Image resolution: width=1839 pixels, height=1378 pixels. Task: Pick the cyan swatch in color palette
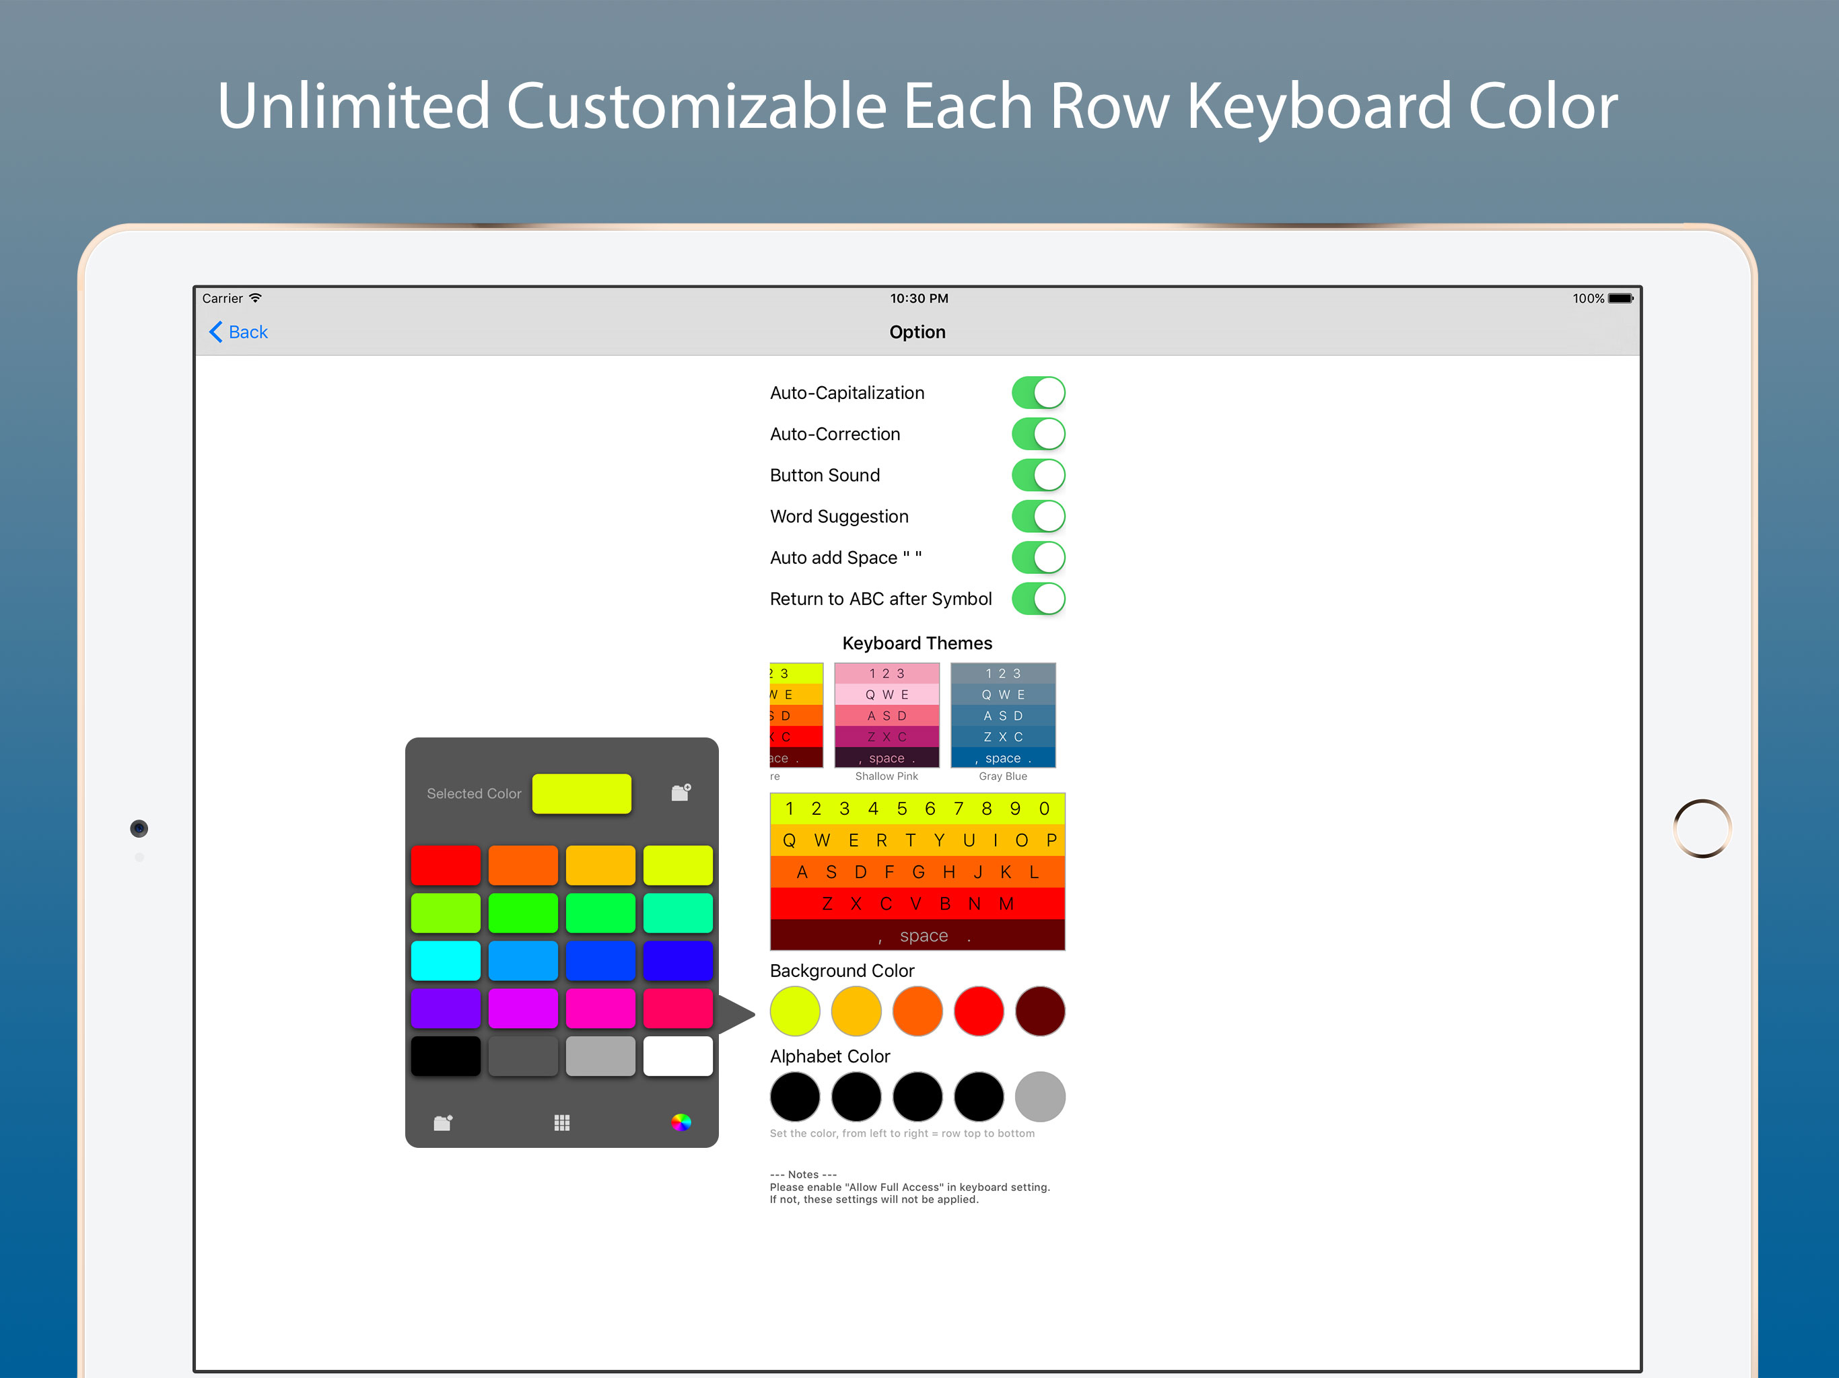[446, 961]
